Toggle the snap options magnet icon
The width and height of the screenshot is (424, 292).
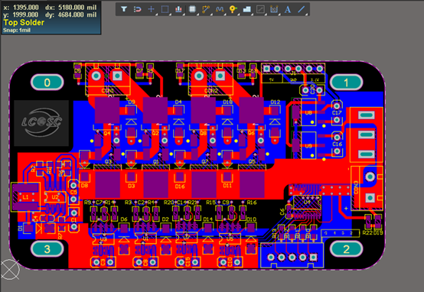point(137,9)
